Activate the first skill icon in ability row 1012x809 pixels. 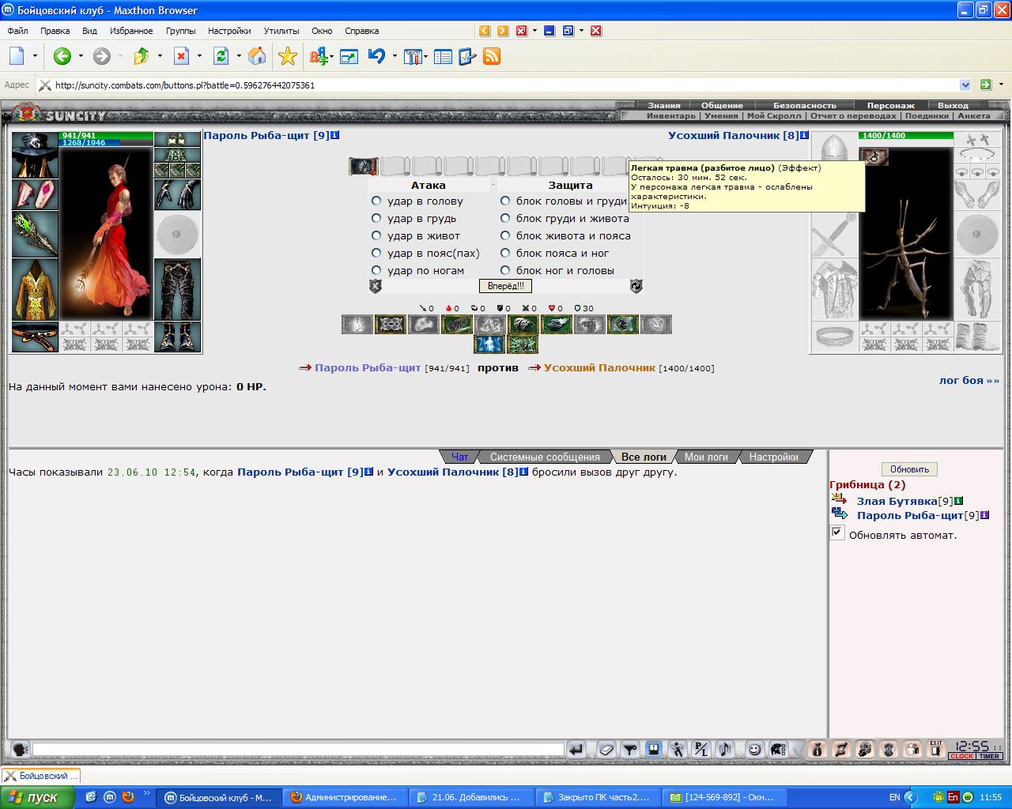click(x=357, y=324)
